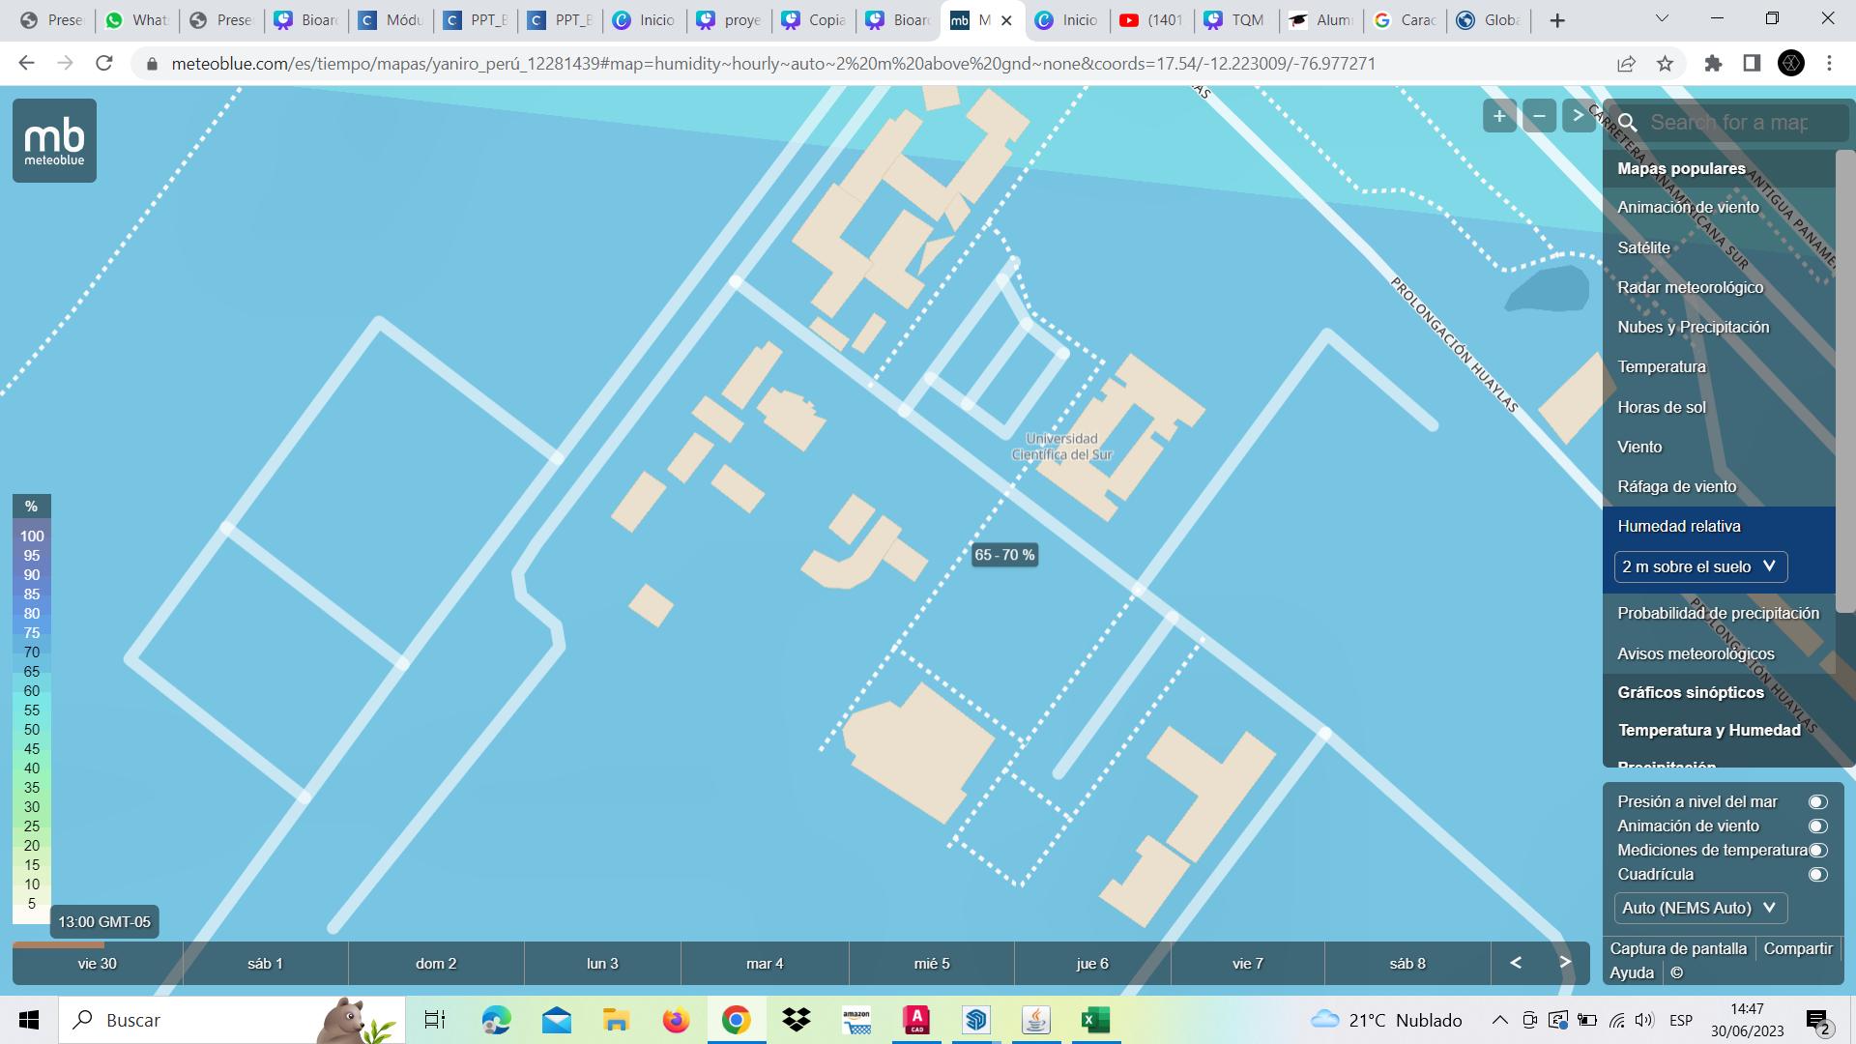1856x1044 pixels.
Task: Select Probabilidad de precipitación map
Action: pos(1718,613)
